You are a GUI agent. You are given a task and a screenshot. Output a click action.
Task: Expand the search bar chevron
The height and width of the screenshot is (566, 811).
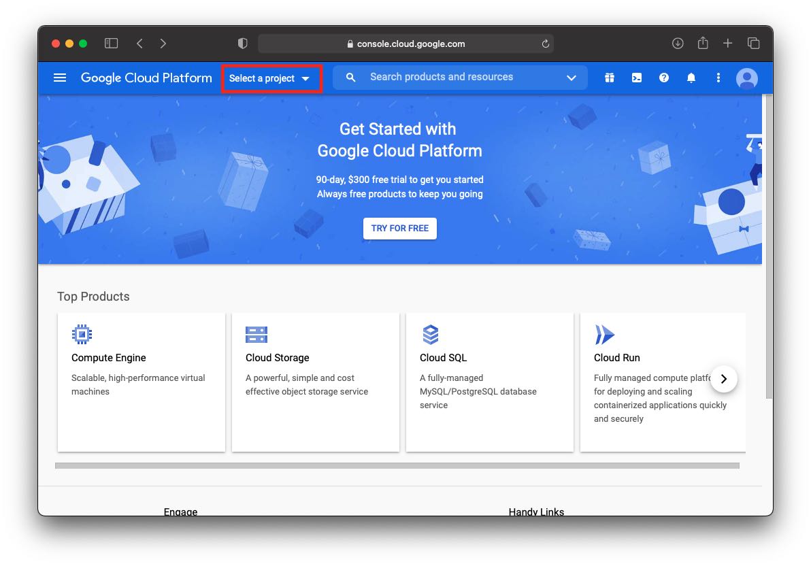click(x=571, y=78)
